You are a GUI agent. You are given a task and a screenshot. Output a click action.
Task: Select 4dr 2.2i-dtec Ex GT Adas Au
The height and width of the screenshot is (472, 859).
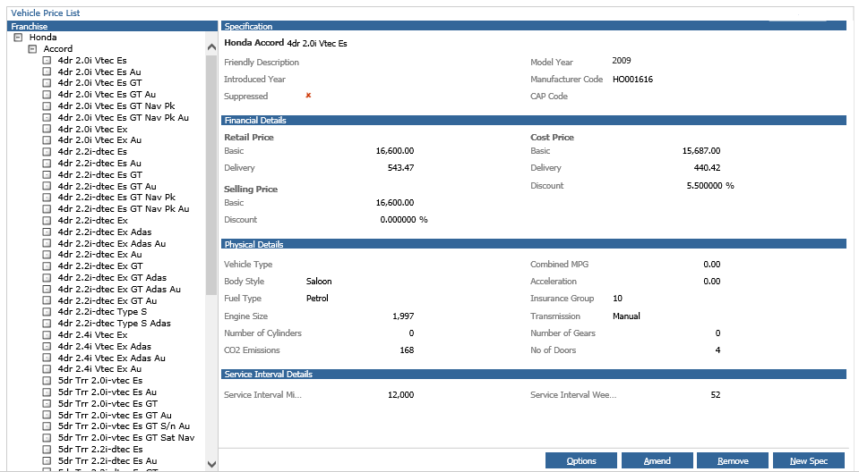coord(119,290)
